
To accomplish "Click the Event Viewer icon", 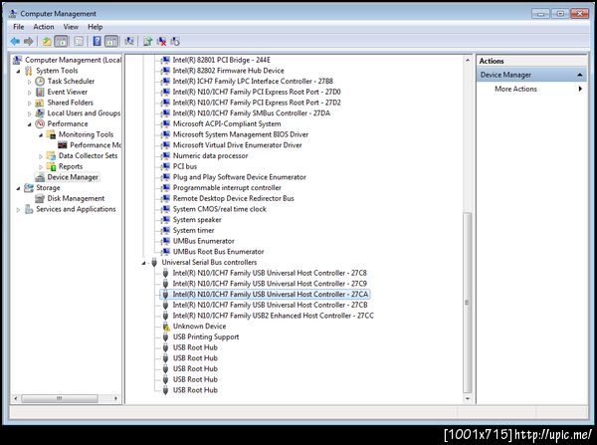I will 40,92.
